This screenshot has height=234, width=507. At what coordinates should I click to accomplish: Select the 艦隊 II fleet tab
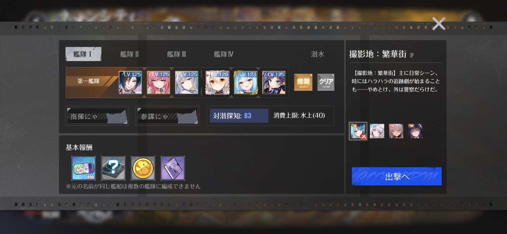point(129,54)
